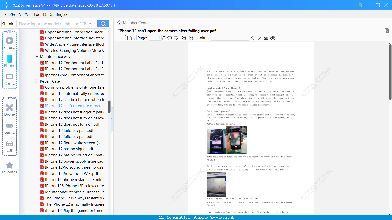Open the Game console category

click(10, 128)
